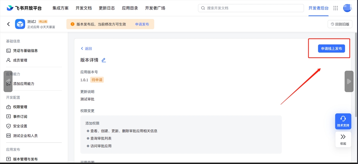358x164 pixels.
Task: Open 开发者后台 tab in header
Action: [x=318, y=8]
